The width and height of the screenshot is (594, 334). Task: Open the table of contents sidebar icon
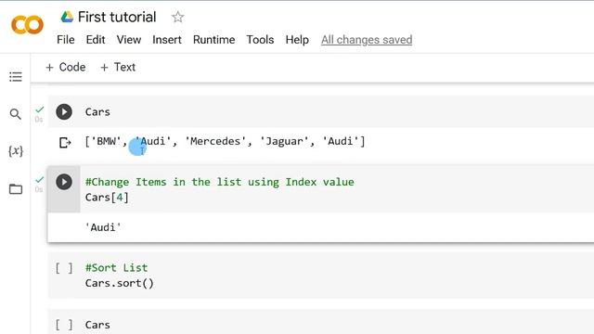click(16, 77)
